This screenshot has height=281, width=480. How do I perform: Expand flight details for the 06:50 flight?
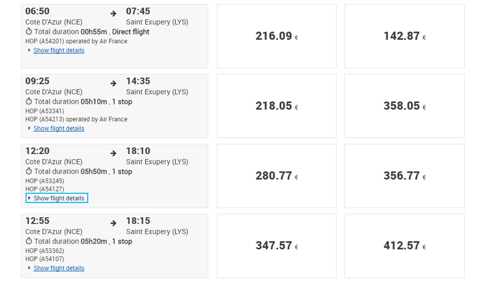pyautogui.click(x=59, y=50)
